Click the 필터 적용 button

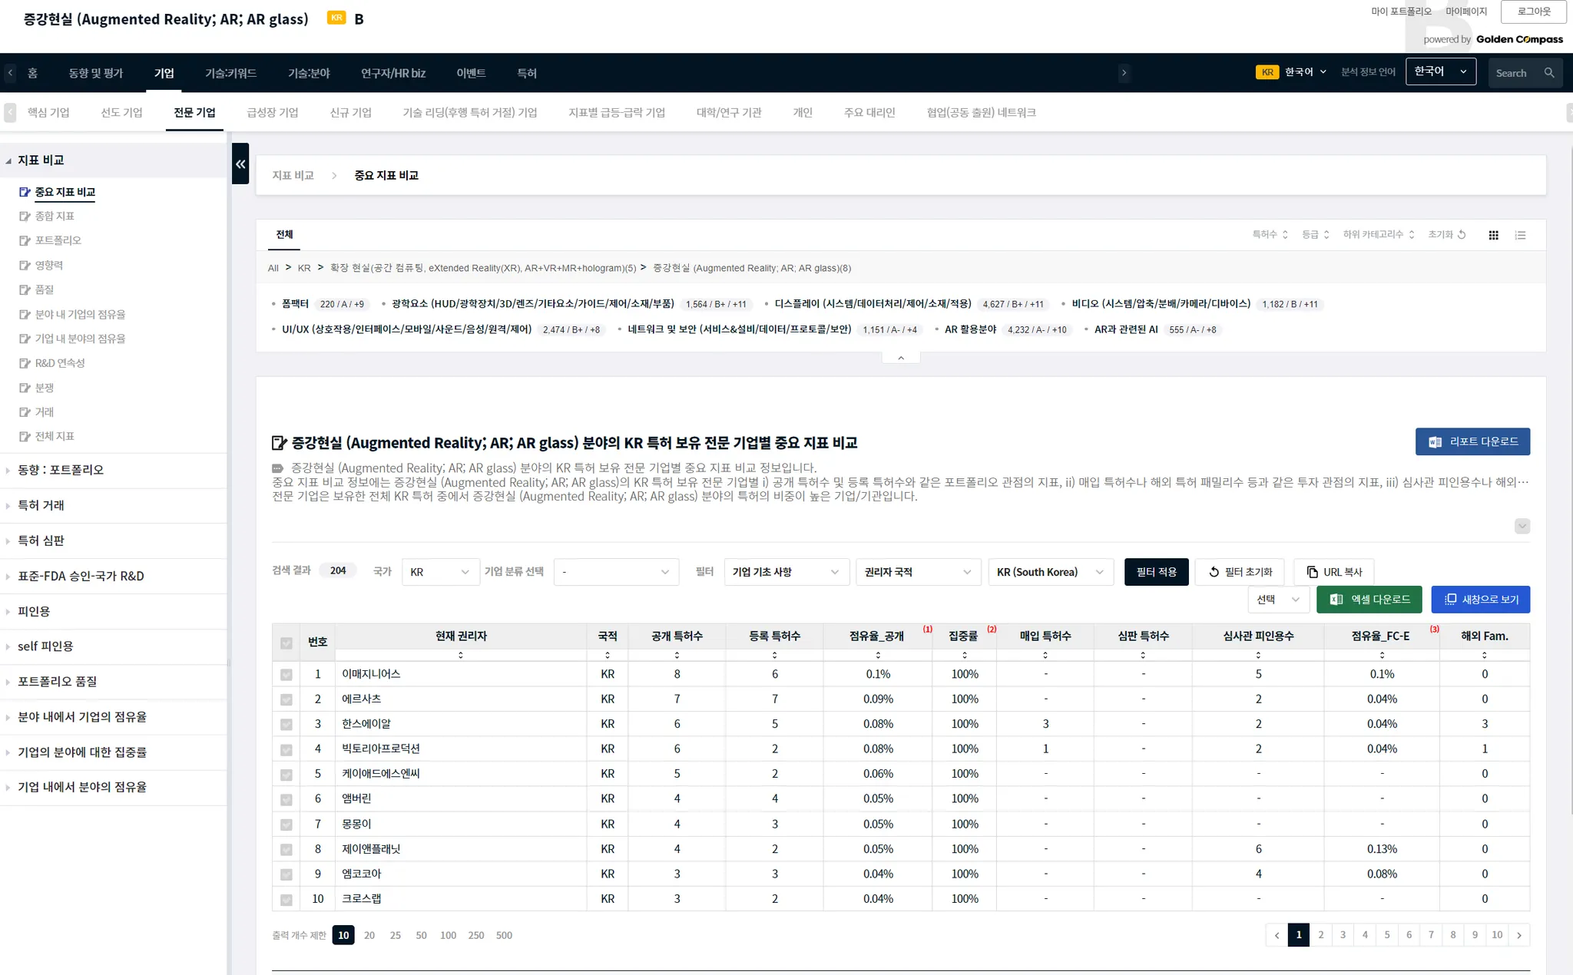tap(1156, 572)
